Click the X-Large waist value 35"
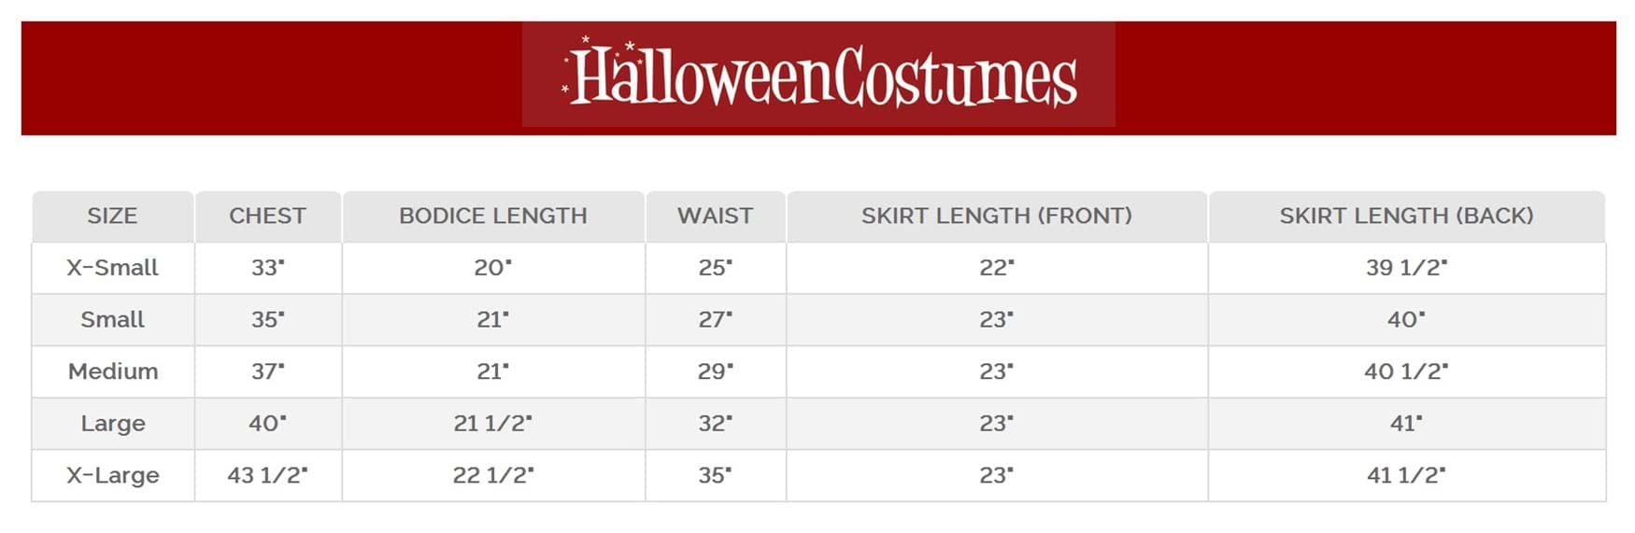Screen dimensions: 1635x533 [716, 475]
